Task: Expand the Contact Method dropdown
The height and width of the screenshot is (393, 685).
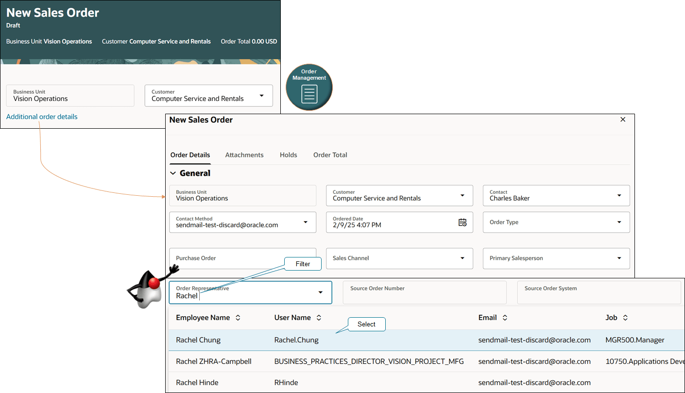Action: coord(306,222)
